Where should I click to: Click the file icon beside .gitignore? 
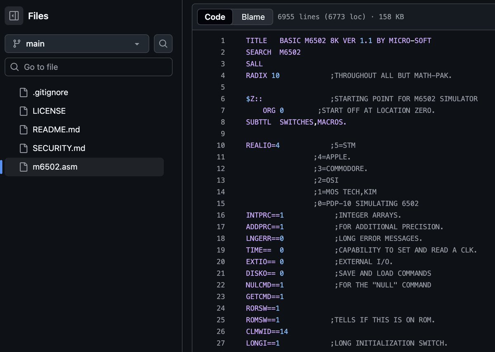point(24,93)
